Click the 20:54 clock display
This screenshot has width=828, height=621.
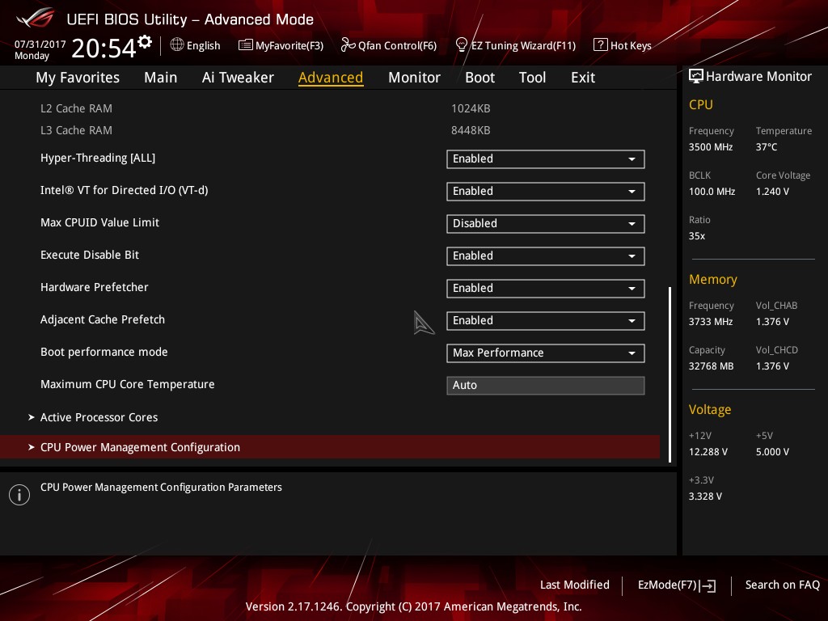[103, 48]
